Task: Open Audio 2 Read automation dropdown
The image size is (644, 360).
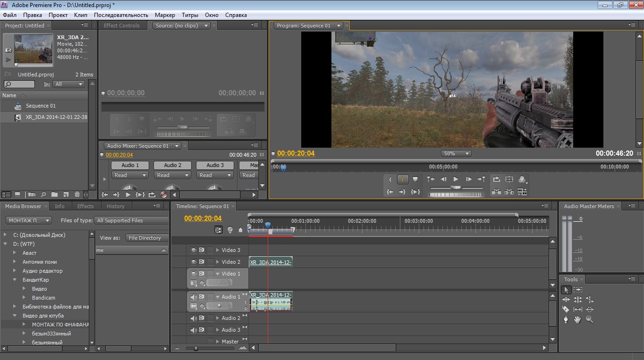Action: coord(172,175)
